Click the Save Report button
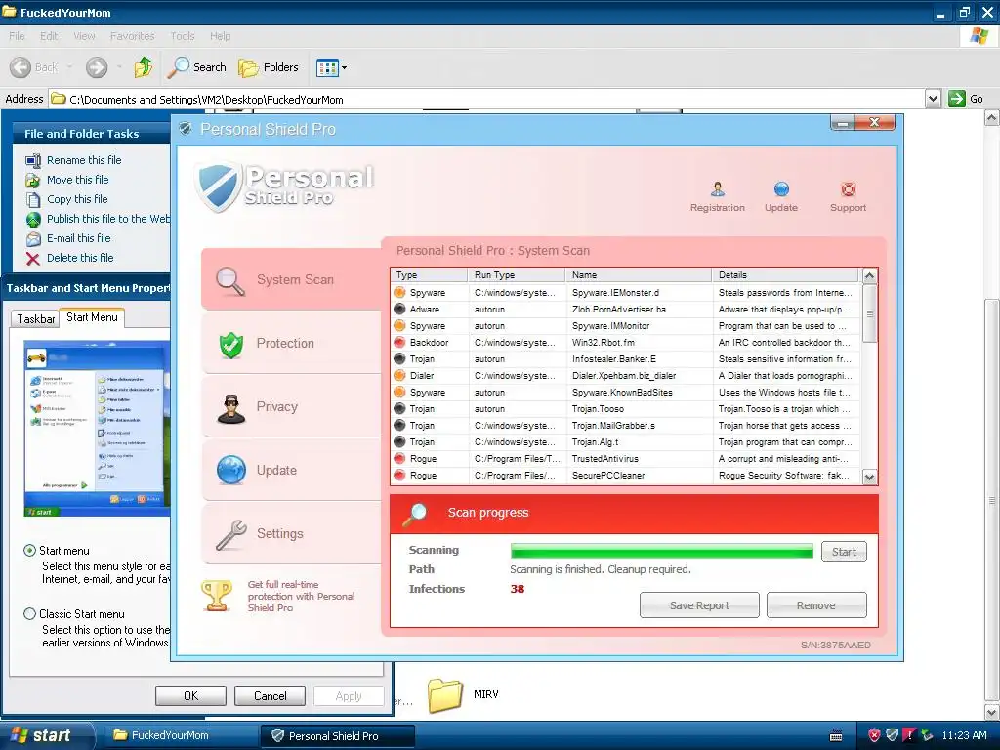The width and height of the screenshot is (1000, 750). click(x=699, y=605)
